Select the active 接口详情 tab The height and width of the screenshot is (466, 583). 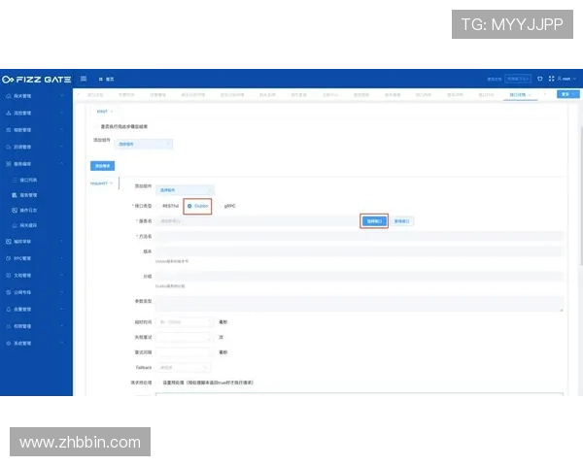point(518,95)
